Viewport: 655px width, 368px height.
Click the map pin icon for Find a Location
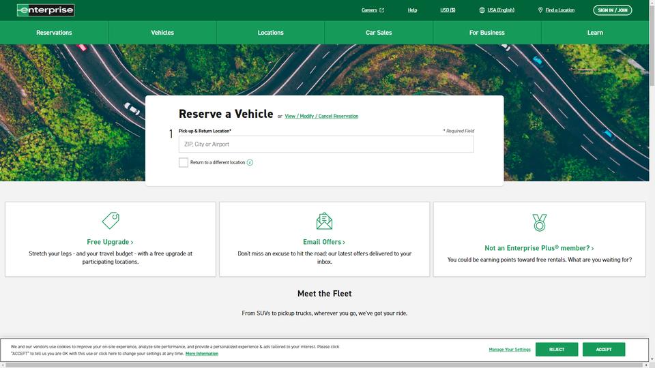540,10
